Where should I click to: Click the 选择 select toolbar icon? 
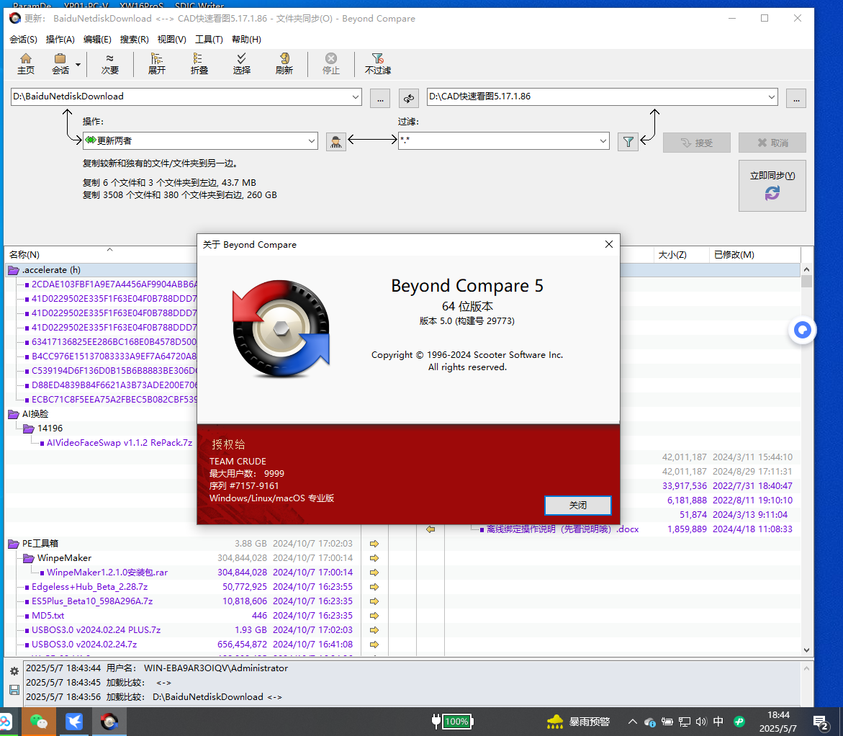point(241,63)
